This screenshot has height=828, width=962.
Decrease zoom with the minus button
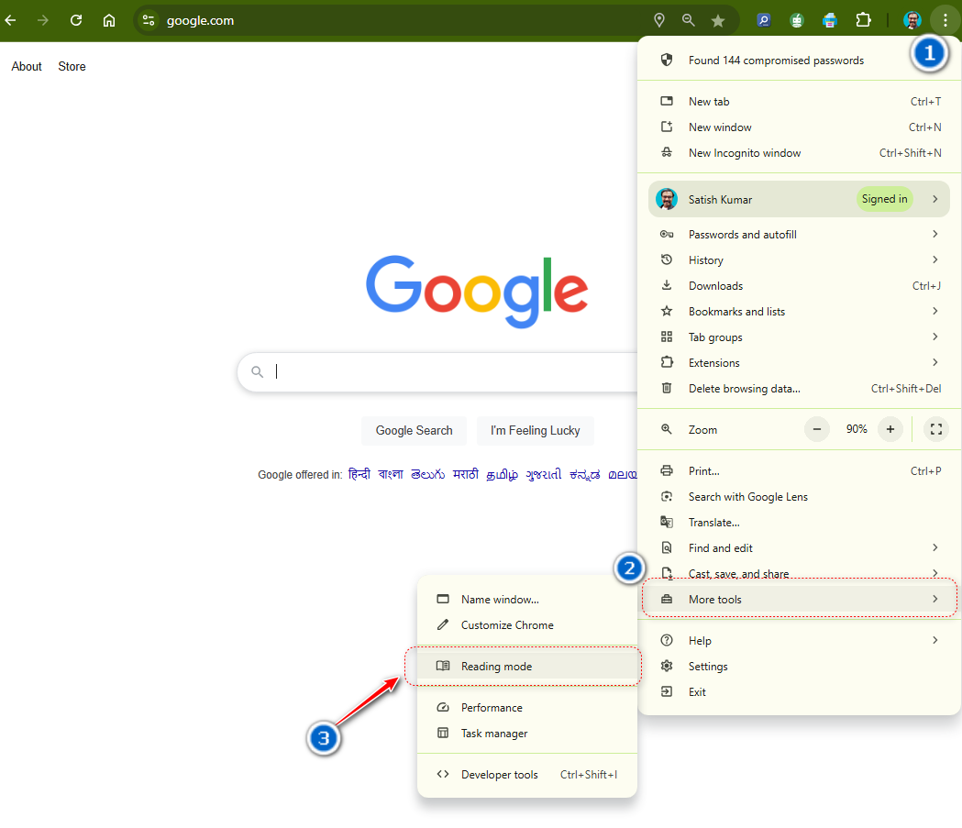816,429
